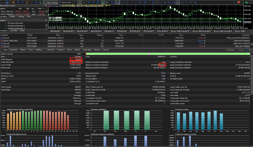Click the IDE MetaEditor icon
253x147 pixels.
tap(23, 2)
